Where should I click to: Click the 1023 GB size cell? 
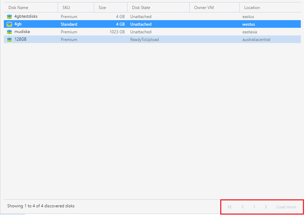pos(117,32)
